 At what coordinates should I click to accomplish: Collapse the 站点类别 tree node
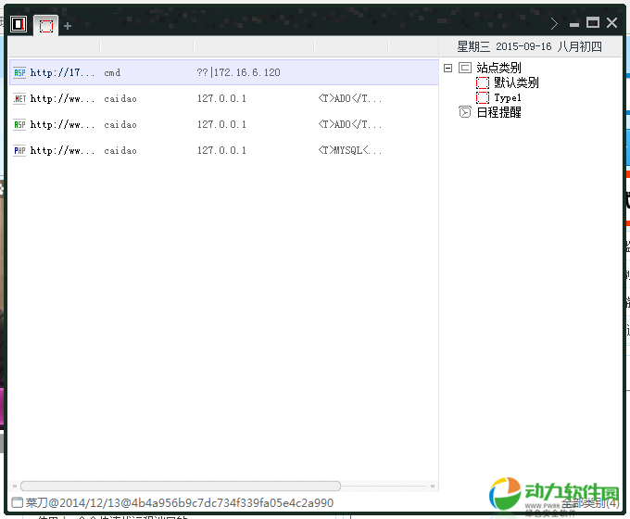point(448,68)
